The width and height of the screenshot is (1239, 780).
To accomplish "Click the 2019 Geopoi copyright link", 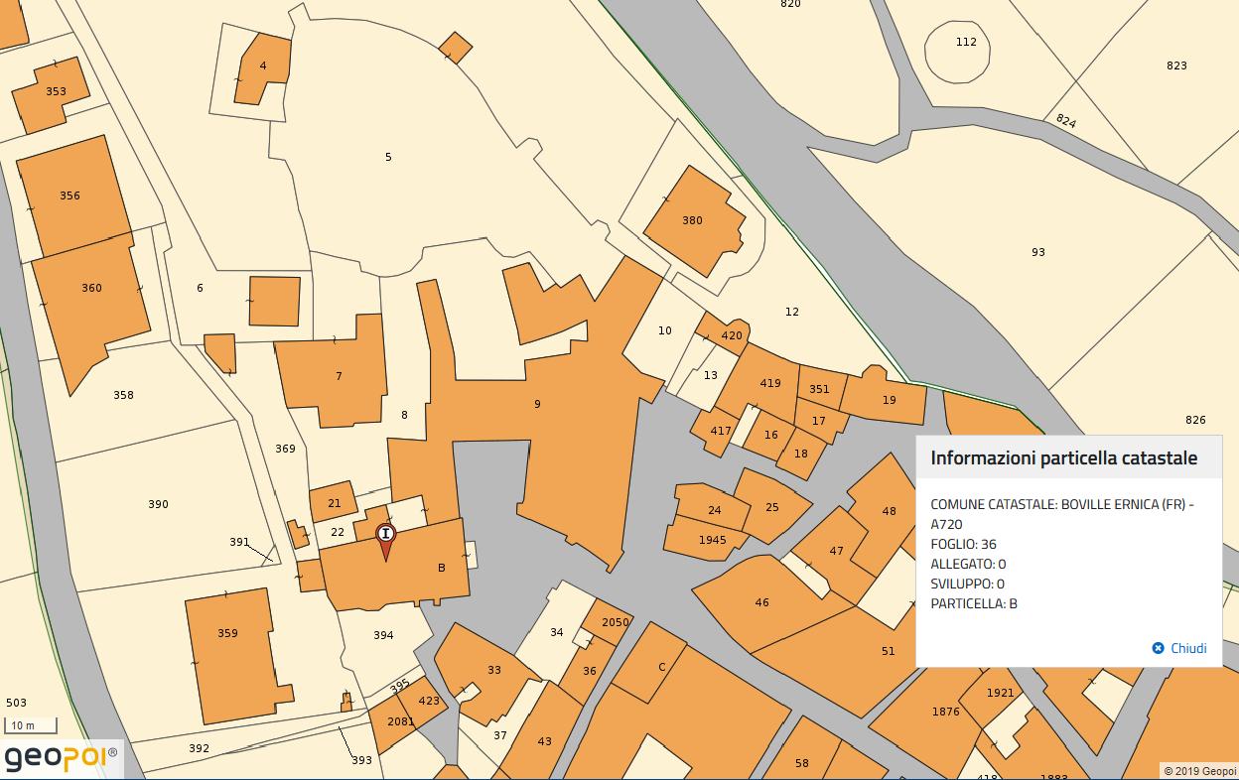I will (1198, 770).
